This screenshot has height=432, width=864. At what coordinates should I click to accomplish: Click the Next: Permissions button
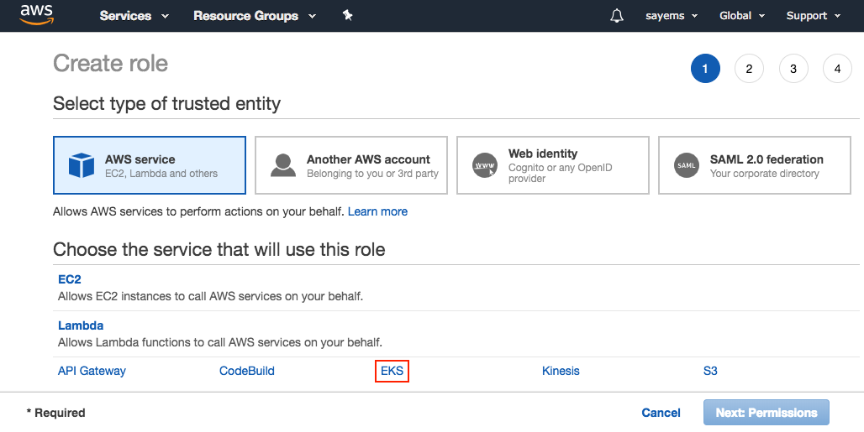click(x=766, y=412)
